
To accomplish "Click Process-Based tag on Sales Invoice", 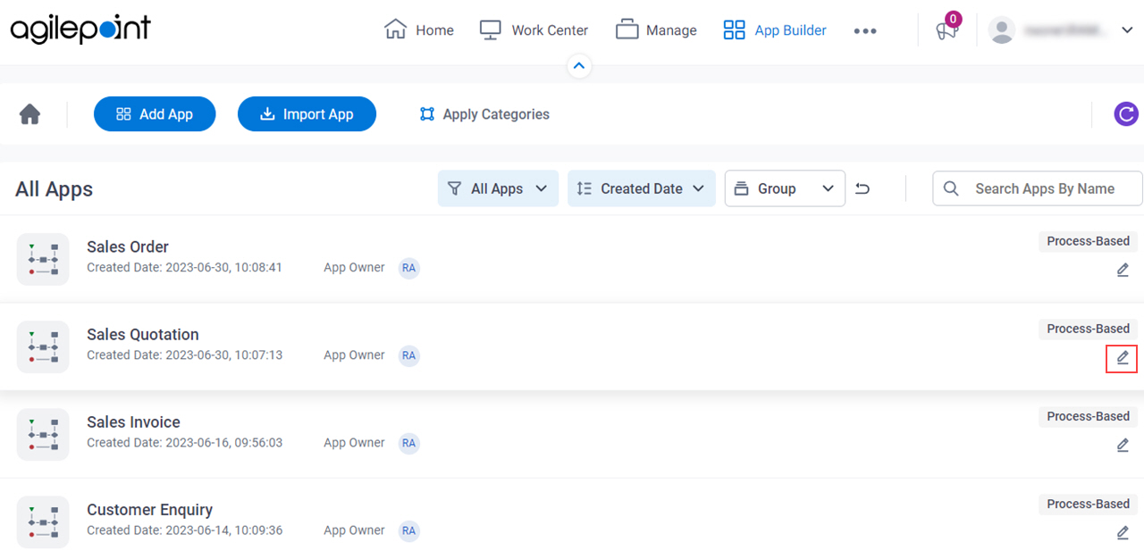I will point(1088,416).
